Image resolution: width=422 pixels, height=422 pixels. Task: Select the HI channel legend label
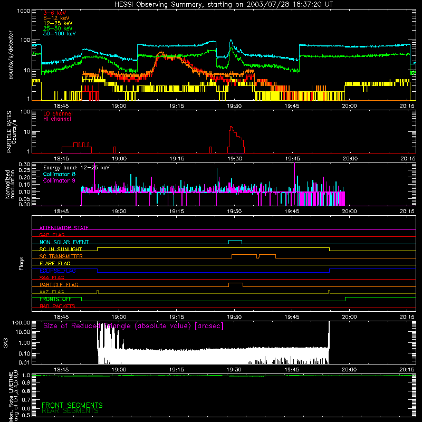pyautogui.click(x=57, y=119)
